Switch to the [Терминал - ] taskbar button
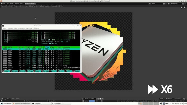The image size is (187, 105). pyautogui.click(x=61, y=104)
